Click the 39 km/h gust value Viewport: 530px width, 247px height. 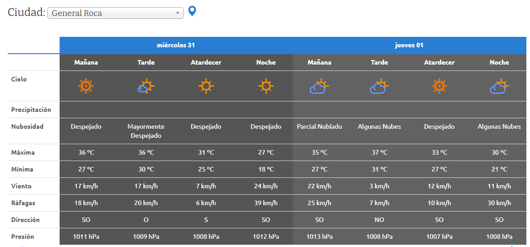point(266,203)
